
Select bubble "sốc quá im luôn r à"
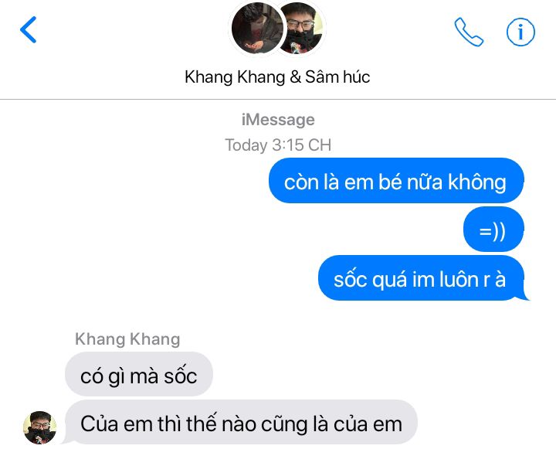(x=421, y=278)
